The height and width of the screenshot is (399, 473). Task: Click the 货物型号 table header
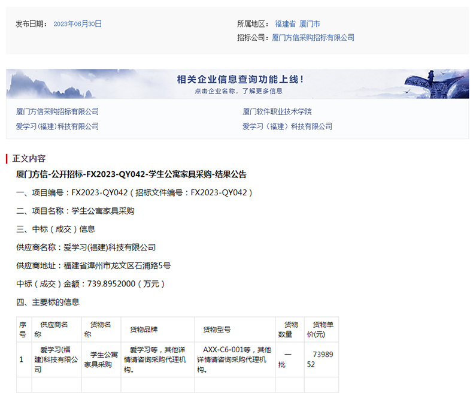click(x=235, y=330)
